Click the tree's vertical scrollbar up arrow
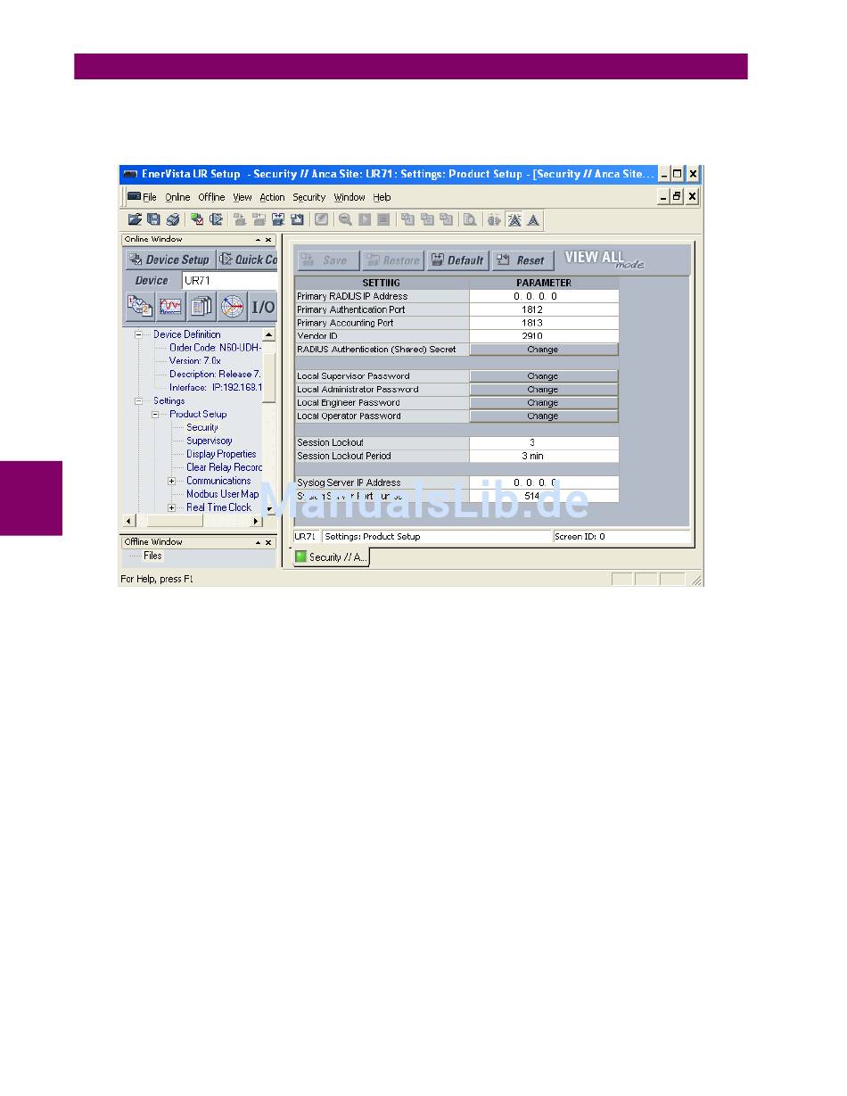The width and height of the screenshot is (847, 1096). click(x=269, y=335)
